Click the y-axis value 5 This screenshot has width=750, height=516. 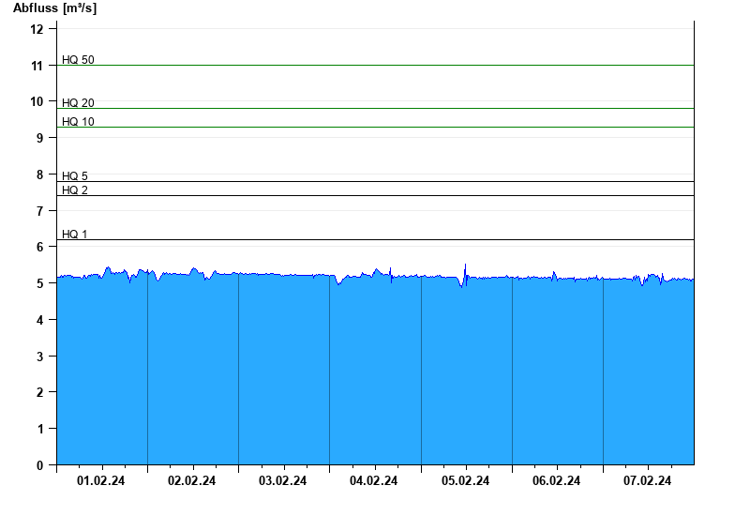click(x=39, y=283)
